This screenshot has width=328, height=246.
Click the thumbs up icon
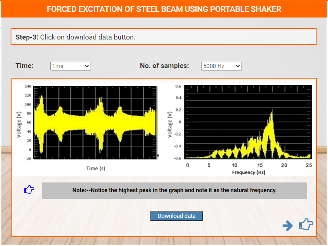[306, 224]
